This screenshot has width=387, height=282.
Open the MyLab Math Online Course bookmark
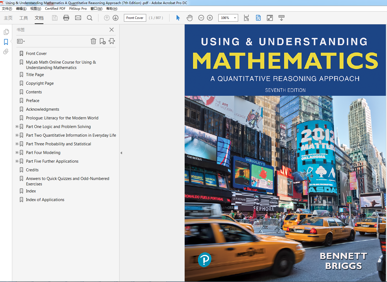tap(61, 65)
